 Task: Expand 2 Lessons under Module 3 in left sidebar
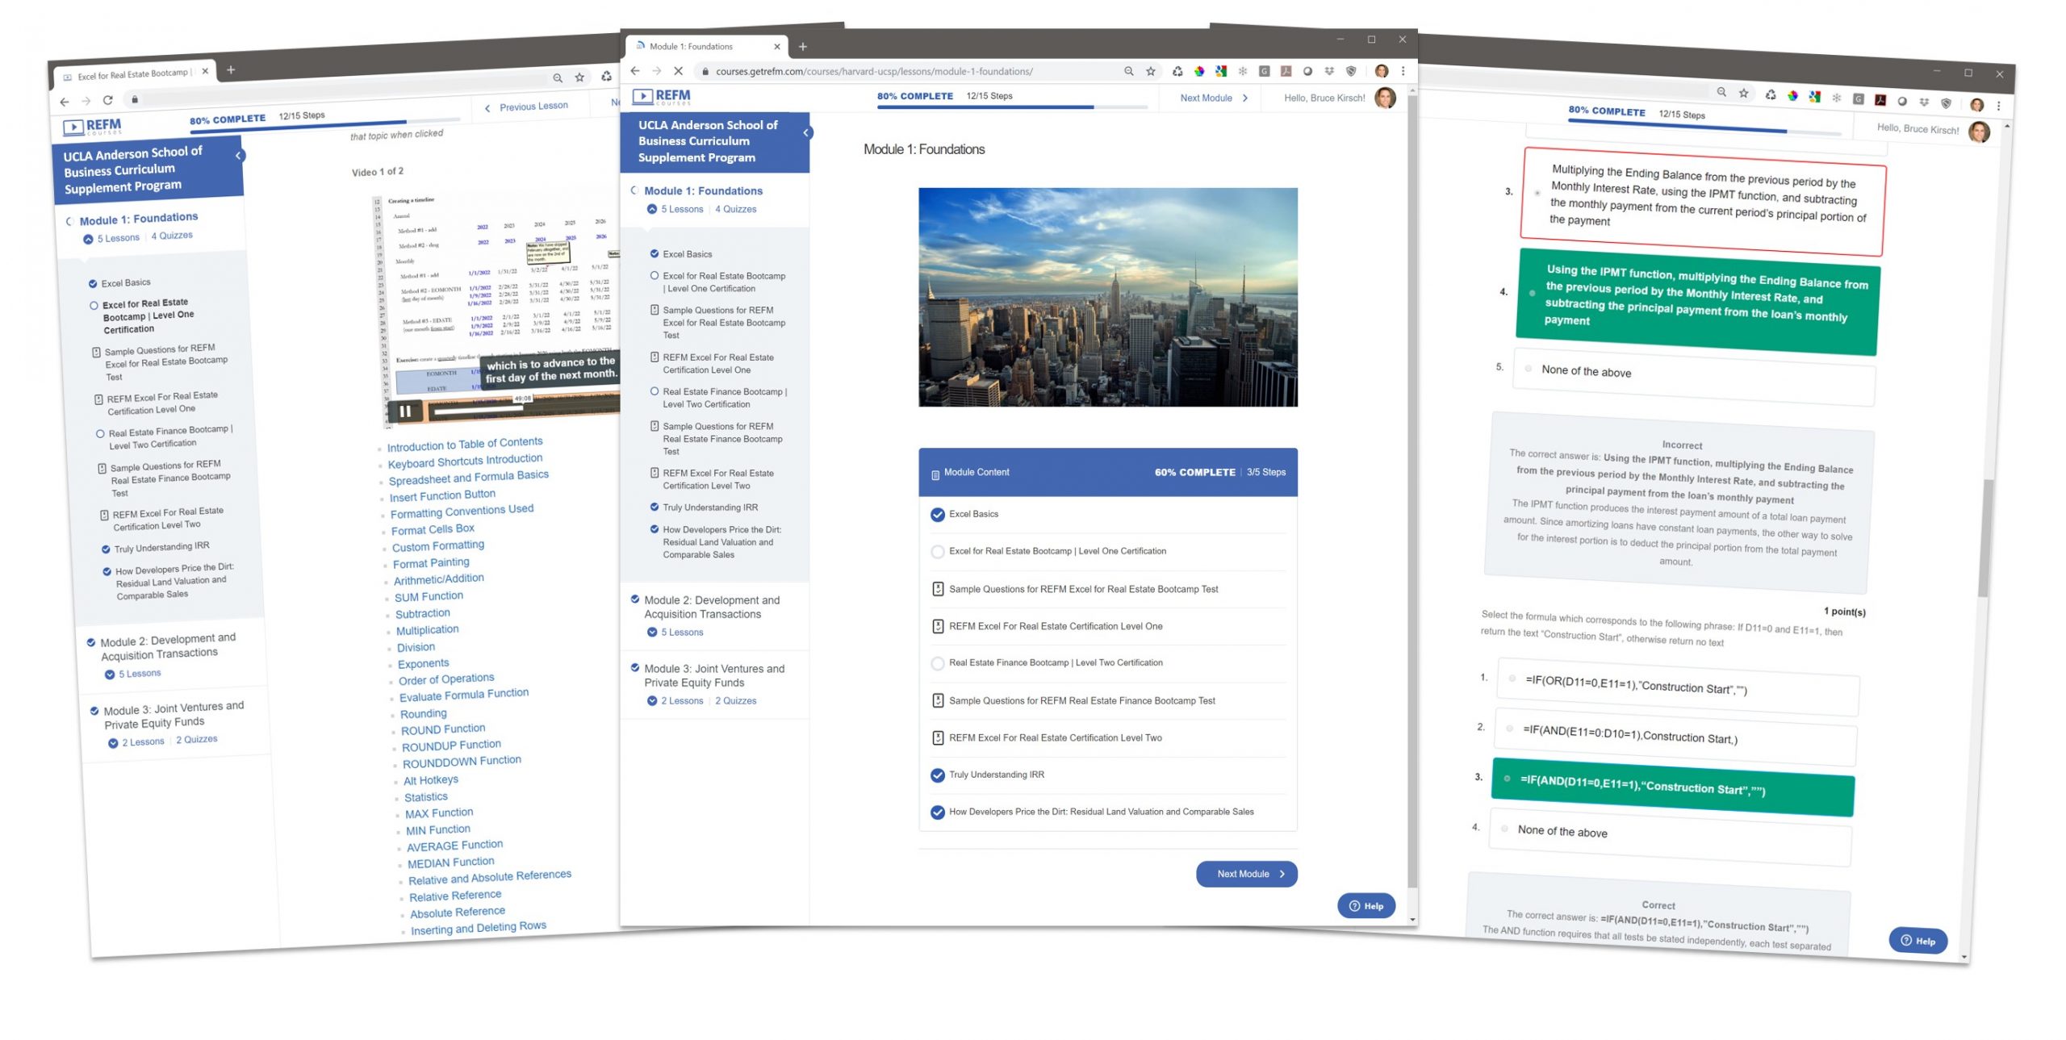pos(136,742)
